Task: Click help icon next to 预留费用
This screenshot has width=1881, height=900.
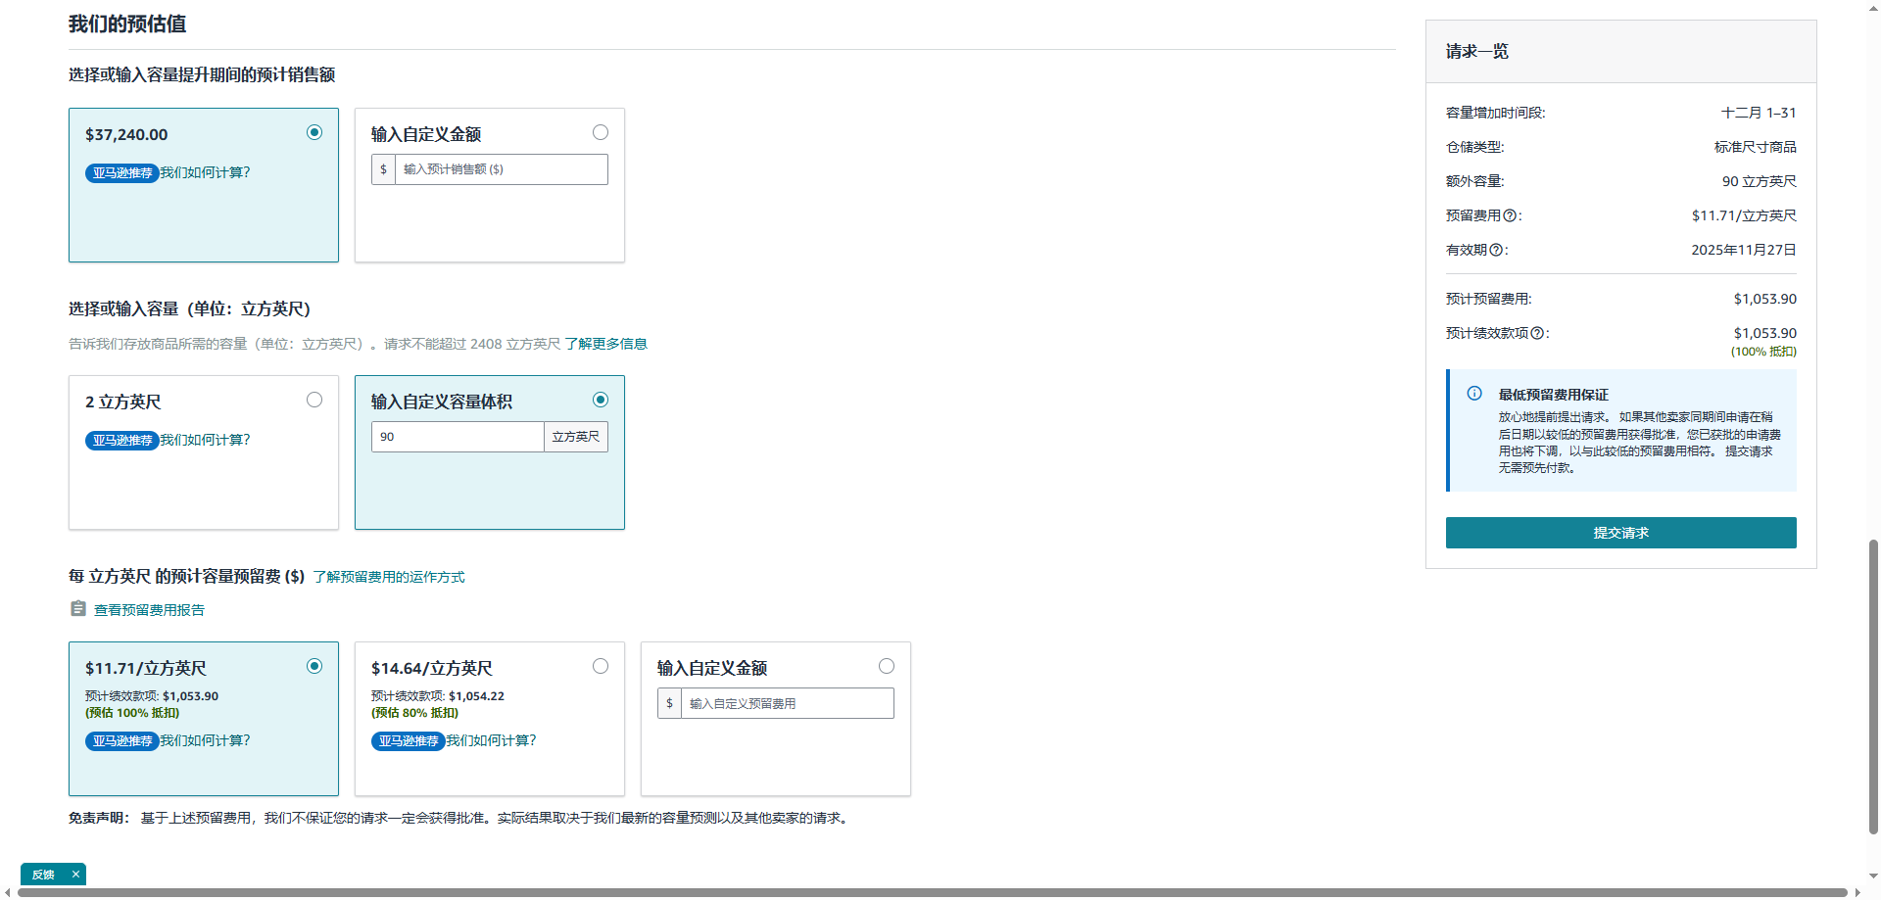Action: click(1510, 215)
